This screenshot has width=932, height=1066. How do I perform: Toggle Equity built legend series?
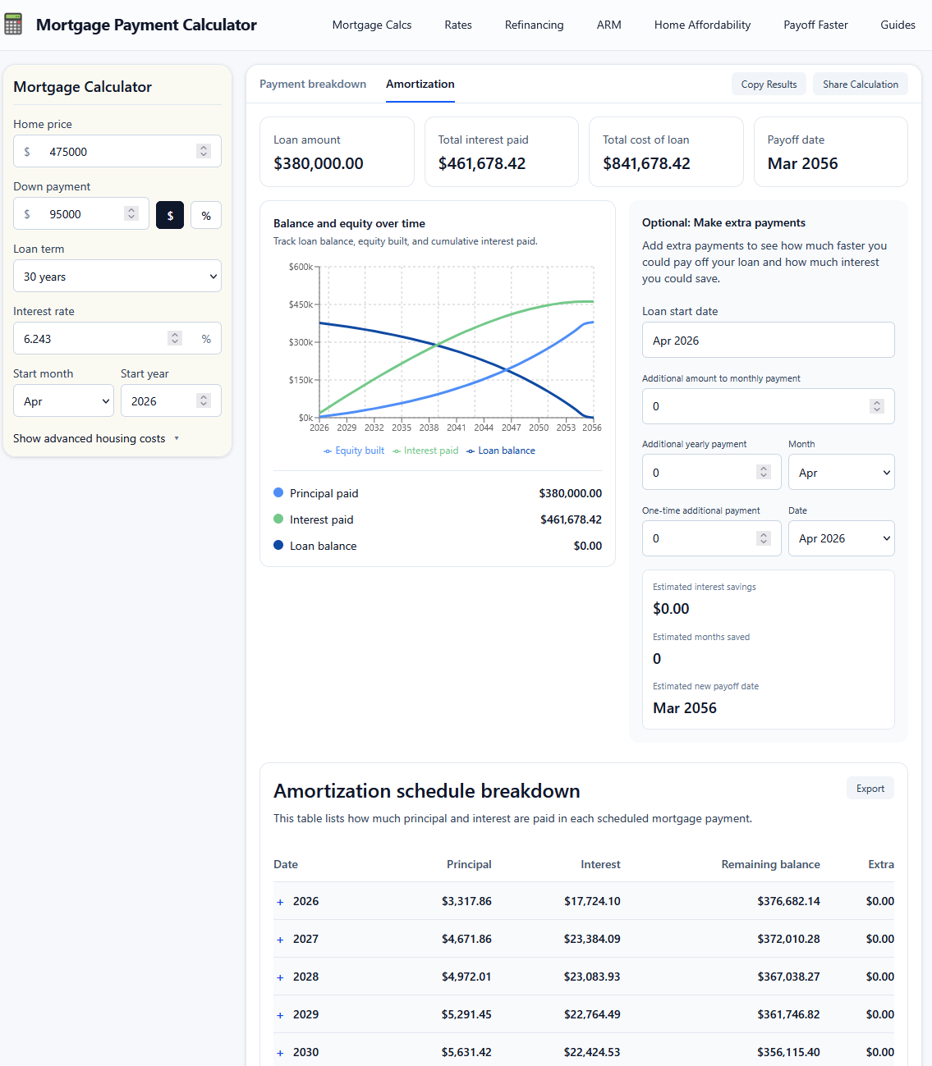(354, 451)
